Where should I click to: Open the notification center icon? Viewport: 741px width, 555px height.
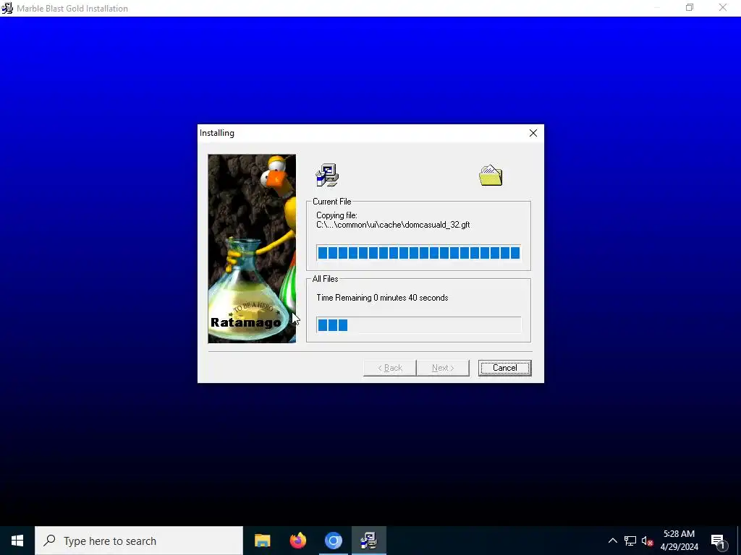click(719, 541)
